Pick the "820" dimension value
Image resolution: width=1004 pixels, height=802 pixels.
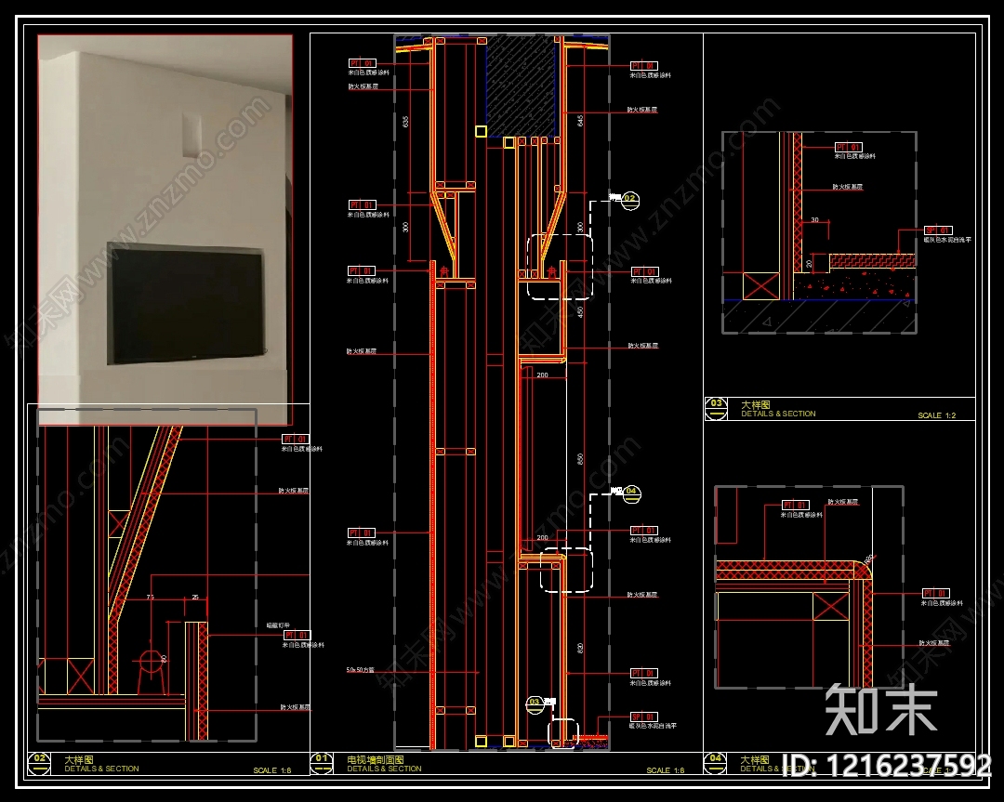click(x=580, y=649)
